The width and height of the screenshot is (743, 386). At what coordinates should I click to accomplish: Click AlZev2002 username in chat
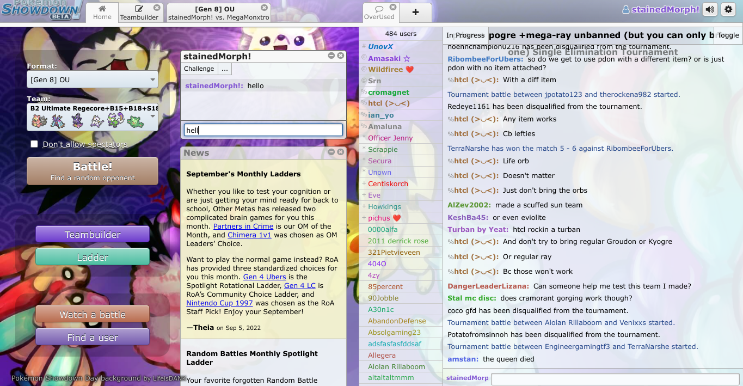tap(469, 205)
